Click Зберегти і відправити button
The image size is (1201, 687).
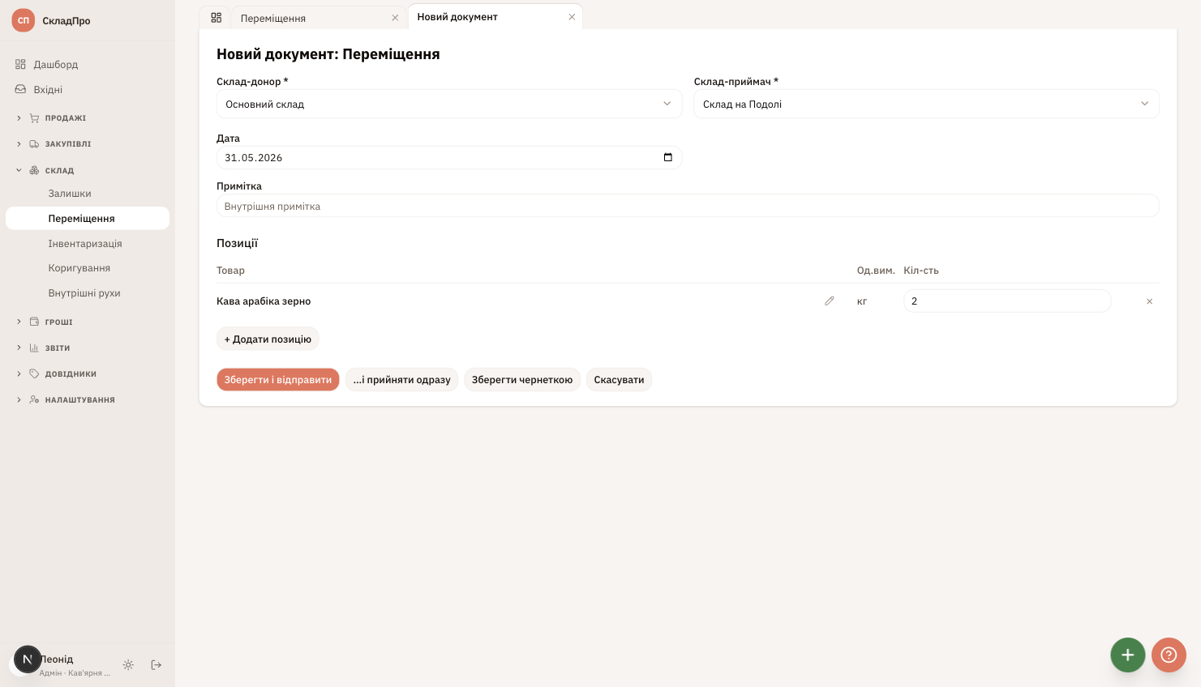click(278, 380)
